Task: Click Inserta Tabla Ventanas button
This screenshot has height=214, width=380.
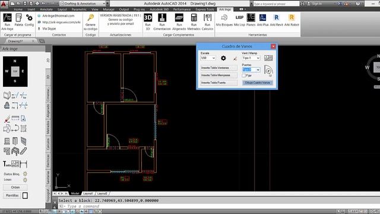Action: click(x=219, y=68)
